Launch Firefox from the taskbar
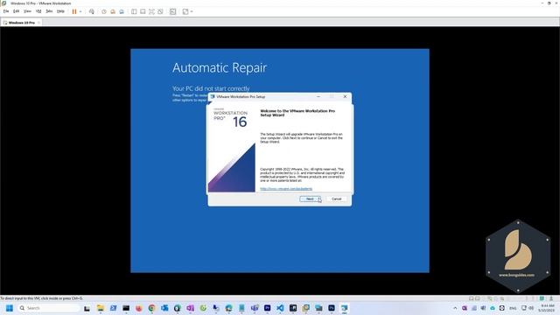This screenshot has width=560, height=315. [139, 308]
